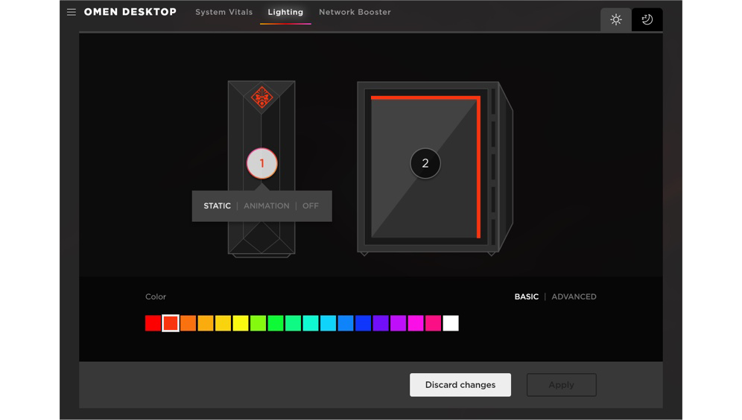Click the OMEN DESKTOP title
Screen dimensions: 742x420
tap(130, 13)
